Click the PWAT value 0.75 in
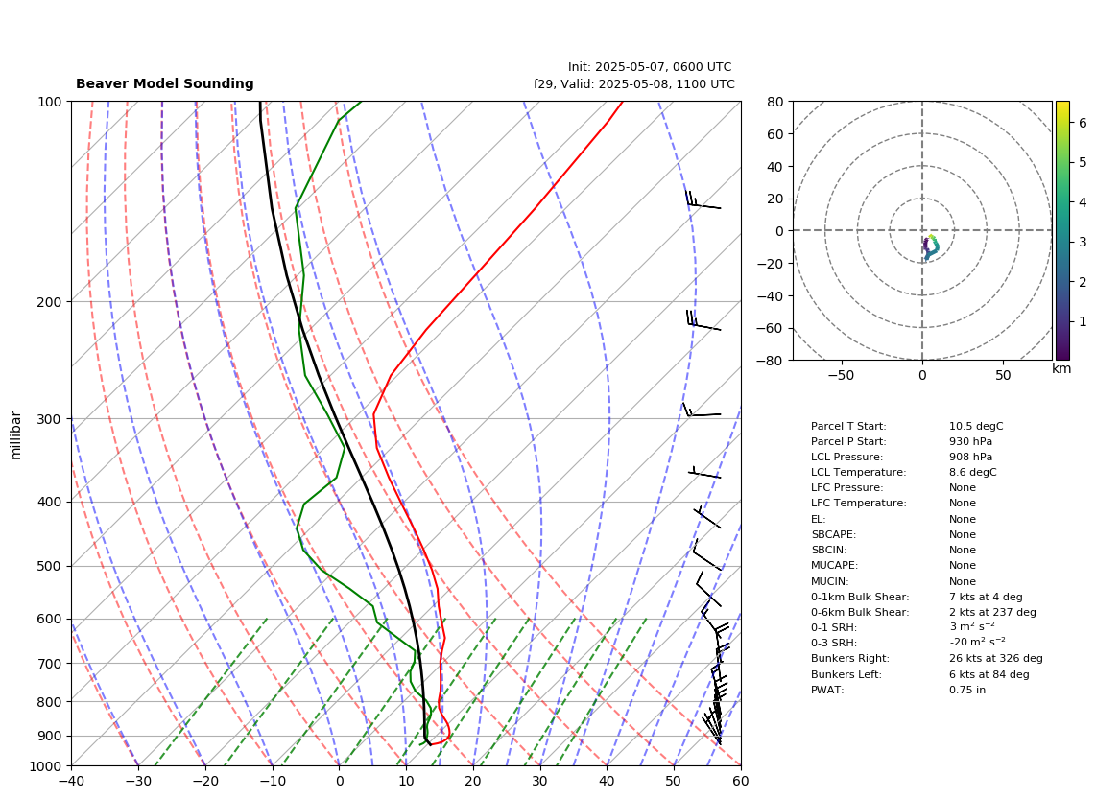 tap(967, 690)
